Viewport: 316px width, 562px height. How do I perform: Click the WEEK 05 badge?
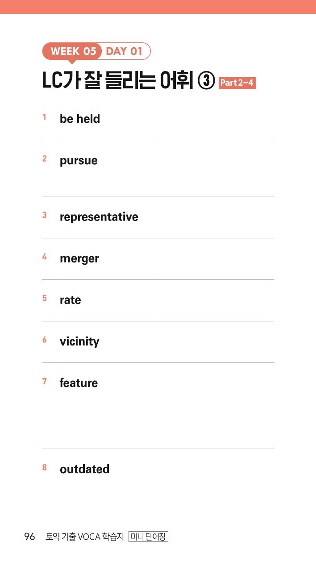click(73, 51)
